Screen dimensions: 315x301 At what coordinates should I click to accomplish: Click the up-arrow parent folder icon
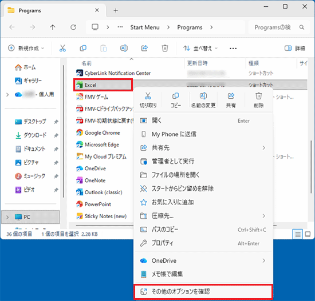tap(53, 27)
